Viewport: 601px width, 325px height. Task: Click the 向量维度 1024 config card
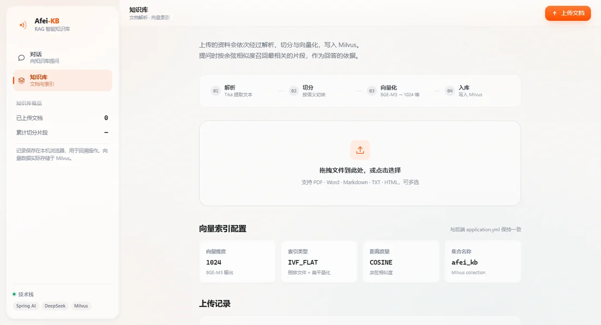(x=237, y=262)
